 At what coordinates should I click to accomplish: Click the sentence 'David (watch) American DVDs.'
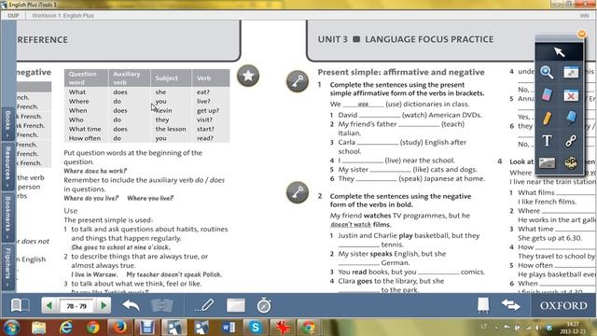pyautogui.click(x=410, y=115)
